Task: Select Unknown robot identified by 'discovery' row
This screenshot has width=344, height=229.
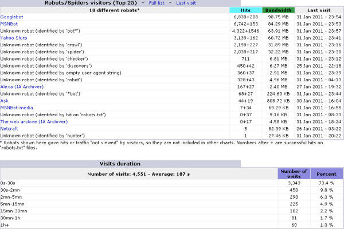Action: pyautogui.click(x=171, y=66)
